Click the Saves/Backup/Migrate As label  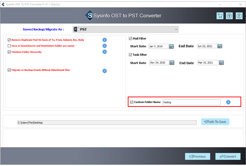tap(43, 30)
